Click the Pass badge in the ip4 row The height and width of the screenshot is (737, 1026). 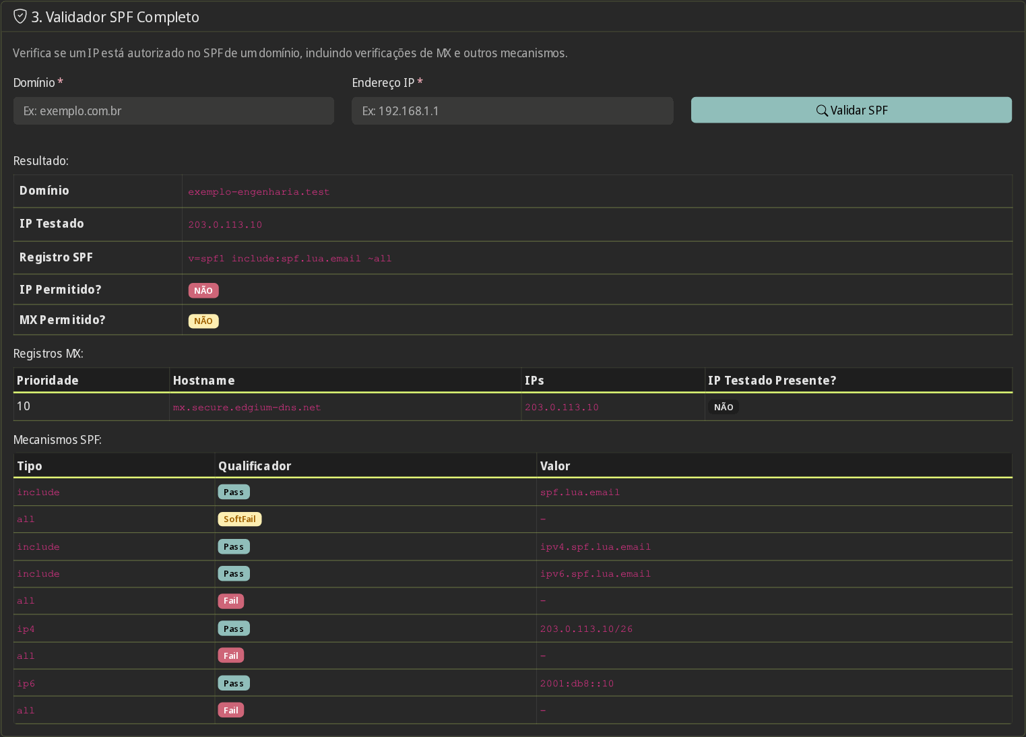(x=234, y=629)
